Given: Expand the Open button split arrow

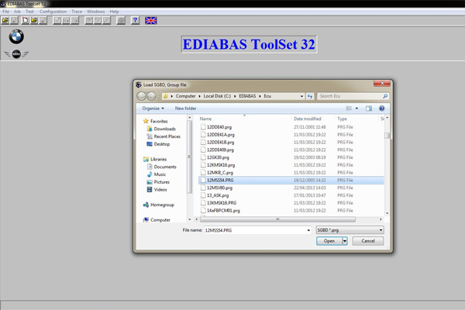Looking at the screenshot, I should point(345,241).
